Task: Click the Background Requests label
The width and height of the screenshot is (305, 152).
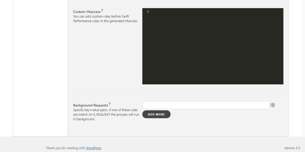Action: pos(91,105)
